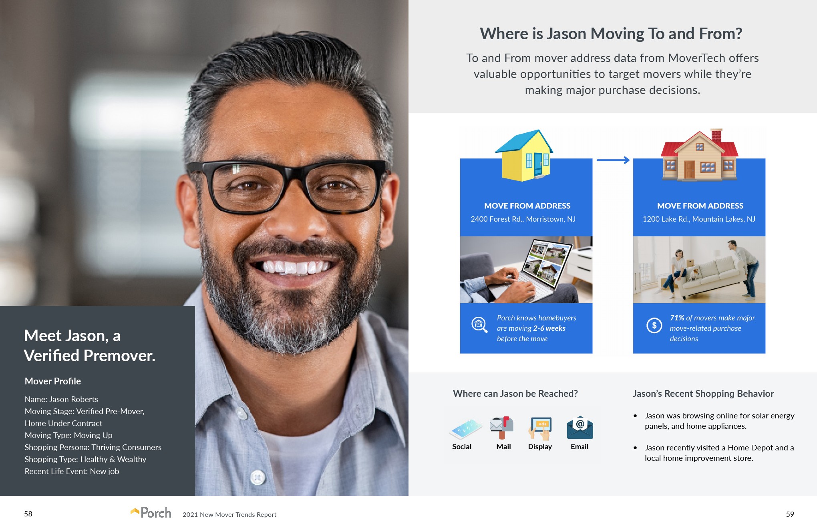Click the Social phone icon

click(x=465, y=429)
